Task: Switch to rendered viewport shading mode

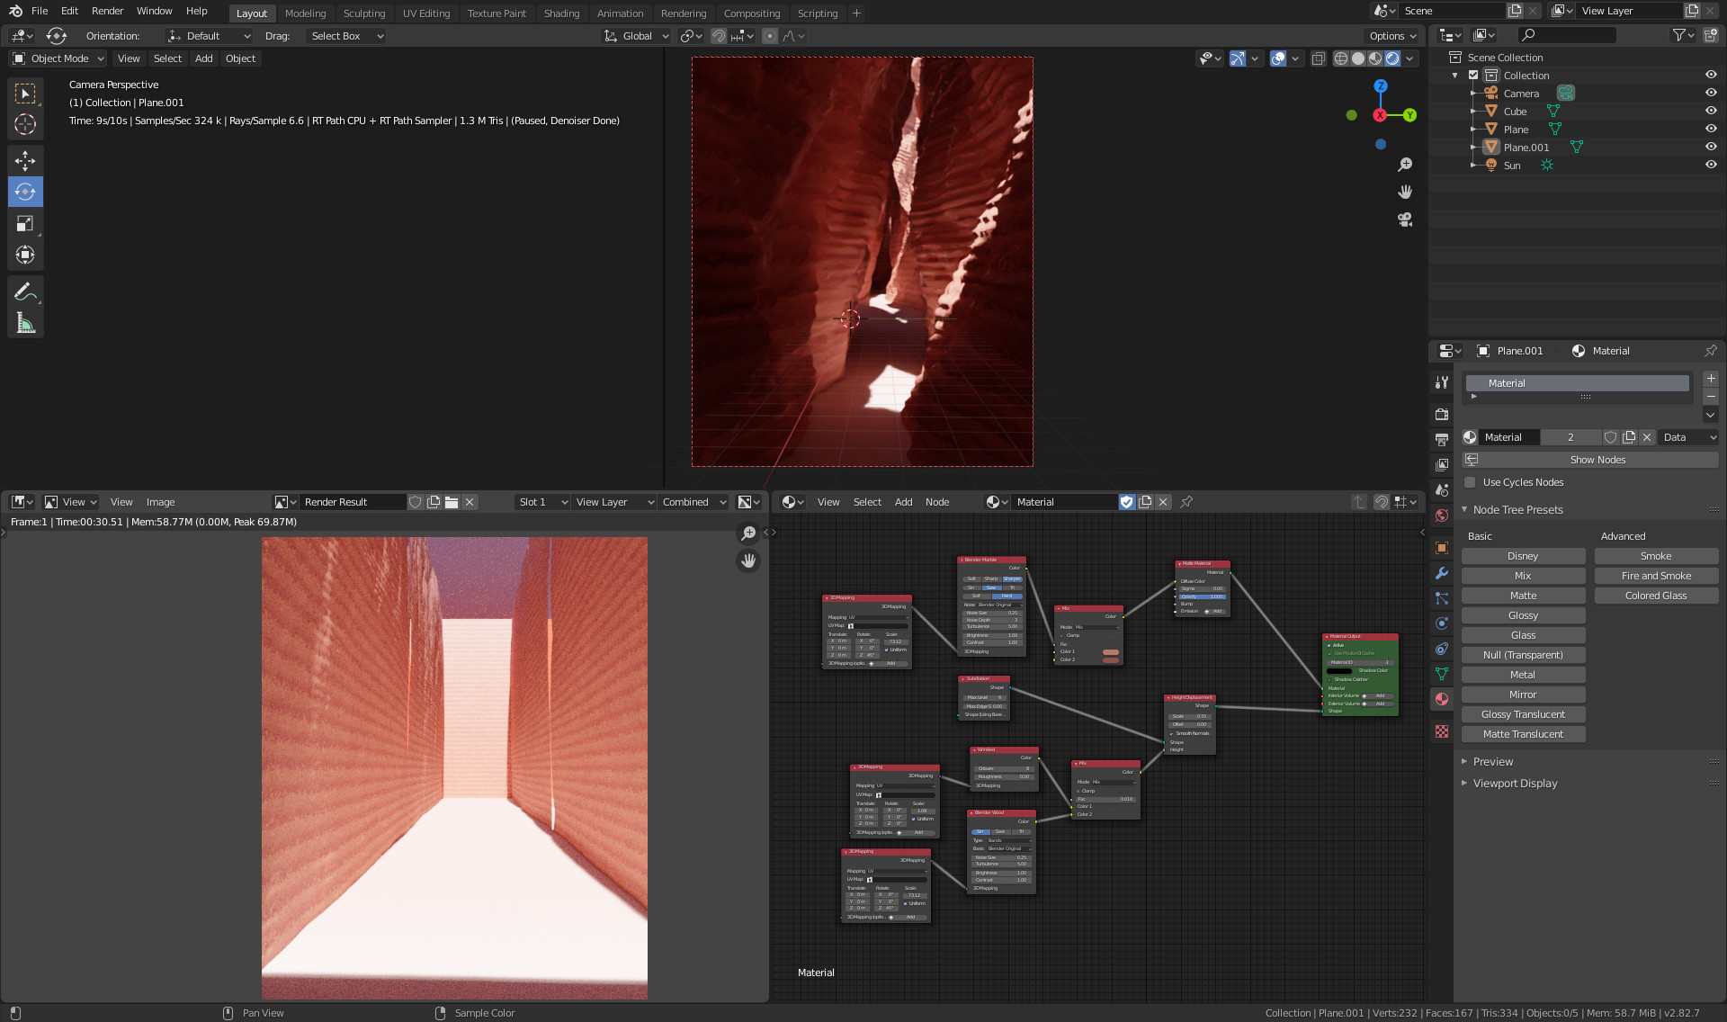Action: (x=1392, y=58)
